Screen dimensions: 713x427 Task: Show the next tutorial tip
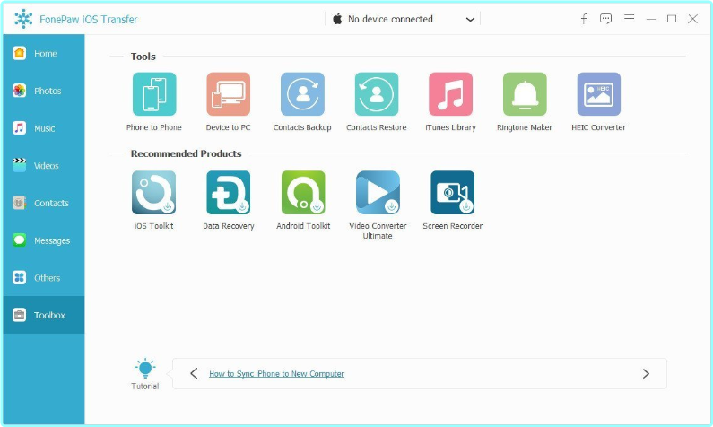tap(646, 373)
